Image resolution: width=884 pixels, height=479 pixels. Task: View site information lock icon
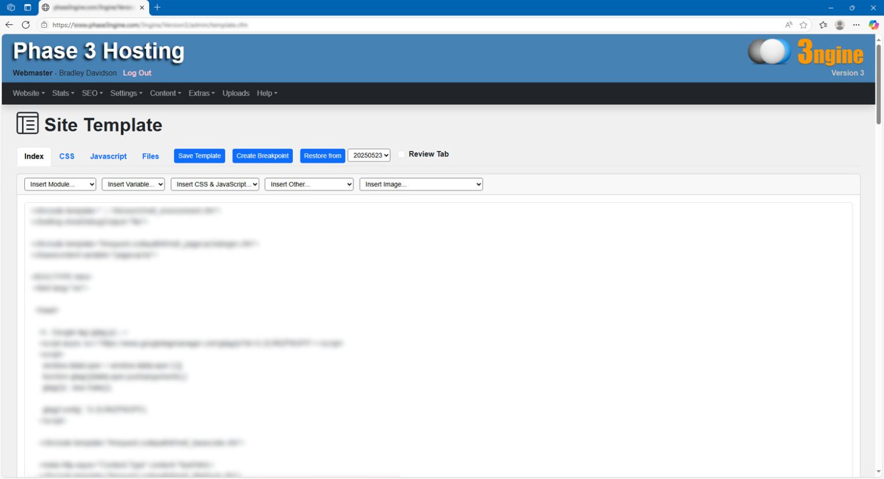(x=44, y=25)
